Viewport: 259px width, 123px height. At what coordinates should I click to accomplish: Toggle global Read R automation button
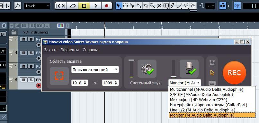coord(40,26)
